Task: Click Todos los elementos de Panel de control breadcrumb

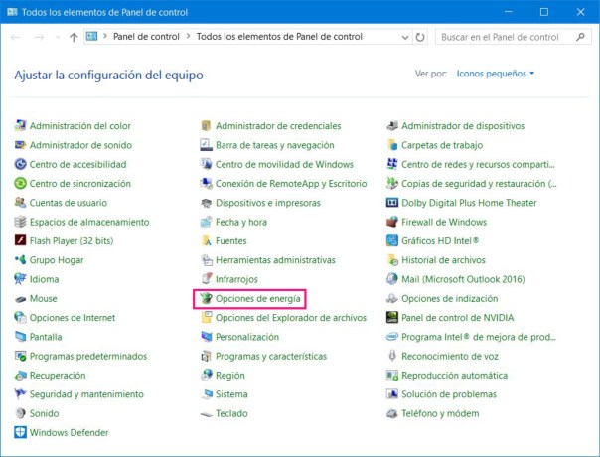Action: click(x=279, y=37)
